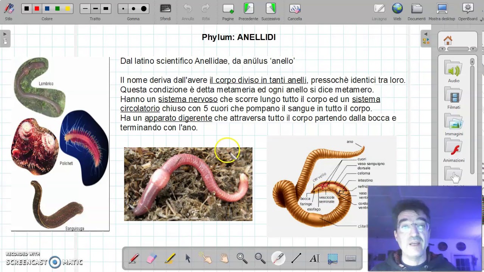Switch to Lavagna board mode
484x272 pixels.
coord(379,12)
